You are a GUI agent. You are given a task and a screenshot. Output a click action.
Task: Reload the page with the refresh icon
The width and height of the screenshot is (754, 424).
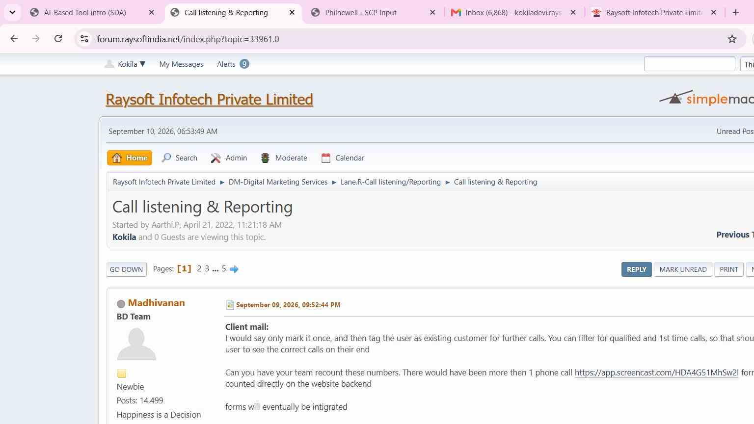point(58,39)
